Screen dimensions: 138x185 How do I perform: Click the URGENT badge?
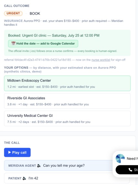[13, 13]
